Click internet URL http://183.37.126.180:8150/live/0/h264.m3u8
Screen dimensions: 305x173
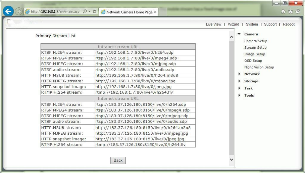point(143,128)
